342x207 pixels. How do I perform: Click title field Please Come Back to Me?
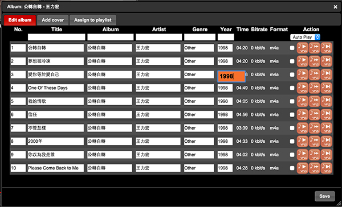pos(56,168)
